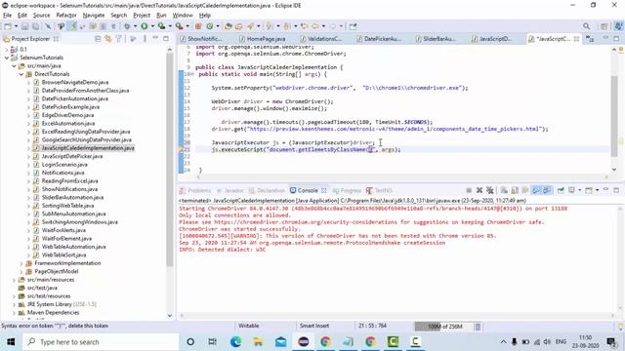625x351 pixels.
Task: Open the Run button dropdown arrow
Action: click(x=152, y=26)
